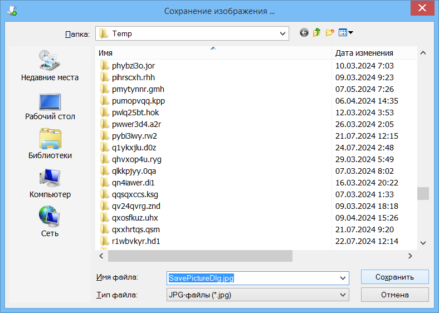The width and height of the screenshot is (439, 313).
Task: Click the date 21.07.2024 12:15
Action: tap(367, 136)
